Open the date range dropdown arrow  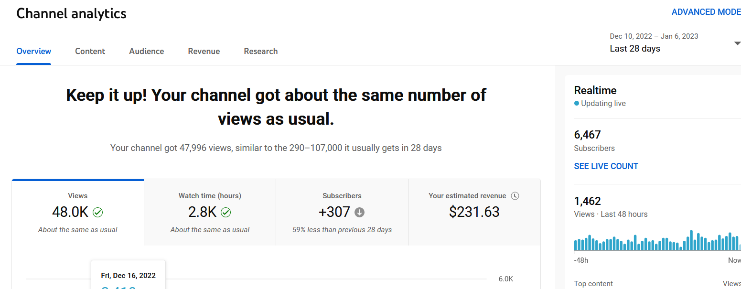737,43
